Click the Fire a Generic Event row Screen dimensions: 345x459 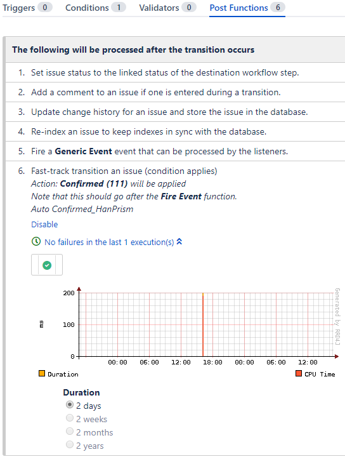tap(175, 151)
